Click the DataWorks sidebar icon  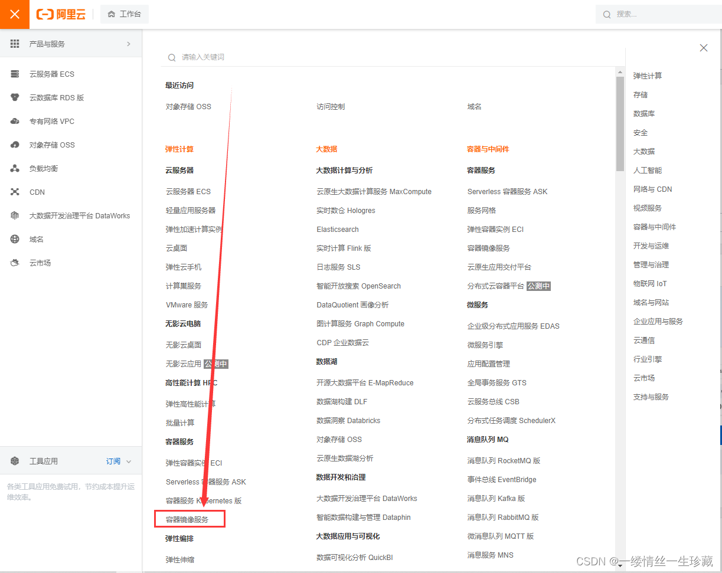coord(15,215)
